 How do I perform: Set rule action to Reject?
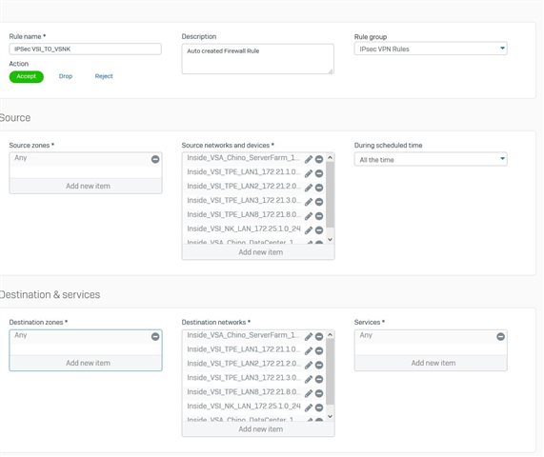tap(104, 76)
